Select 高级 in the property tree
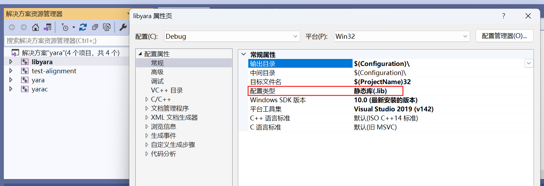This screenshot has width=544, height=186. (x=157, y=72)
